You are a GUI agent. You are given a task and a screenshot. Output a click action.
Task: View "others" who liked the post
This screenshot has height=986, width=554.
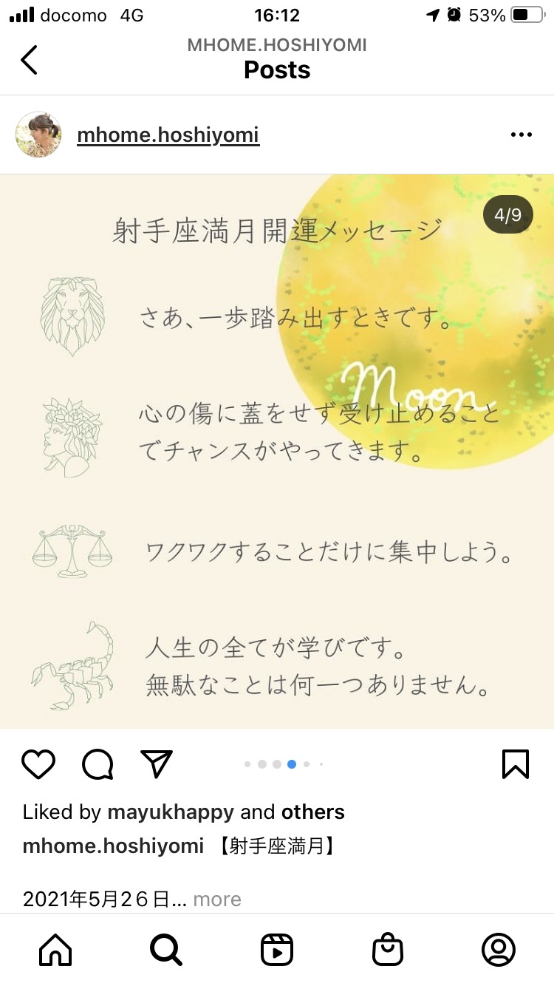click(x=313, y=812)
